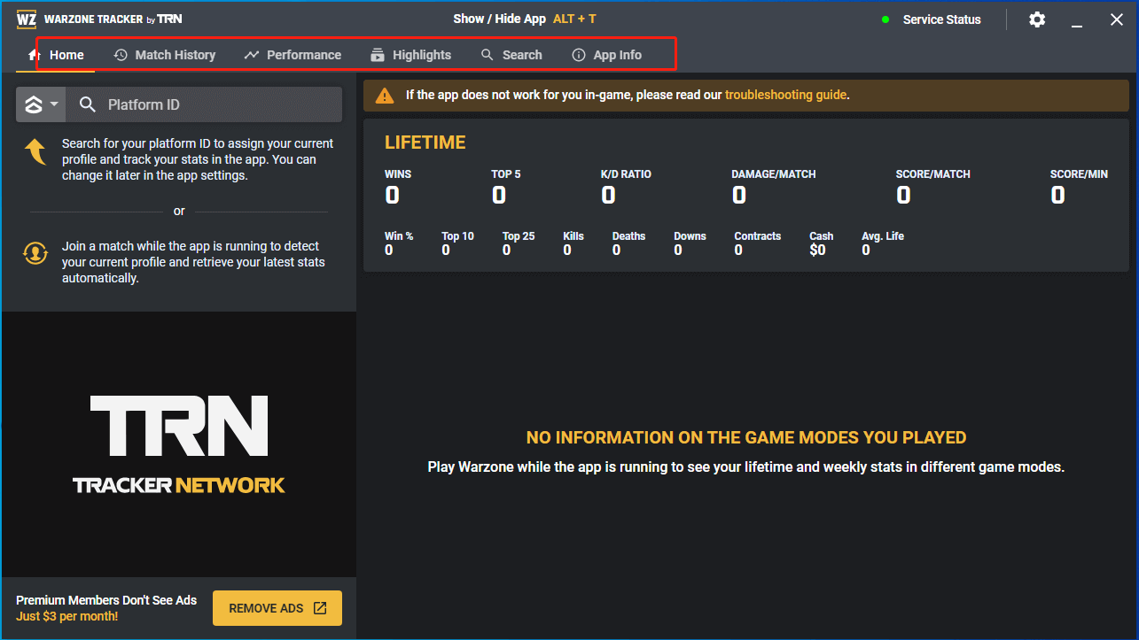Switch to the Search tab
This screenshot has height=640, width=1139.
pos(511,55)
